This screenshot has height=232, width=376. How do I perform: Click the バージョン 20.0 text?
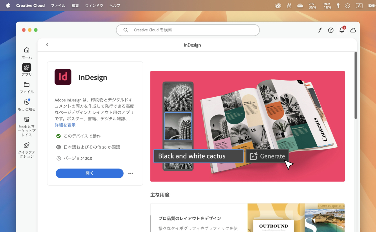(78, 158)
